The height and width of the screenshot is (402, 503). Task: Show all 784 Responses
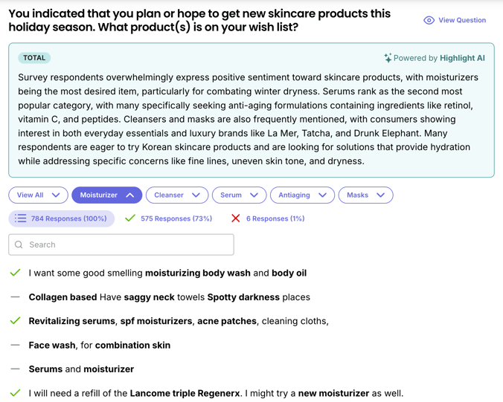pos(70,218)
